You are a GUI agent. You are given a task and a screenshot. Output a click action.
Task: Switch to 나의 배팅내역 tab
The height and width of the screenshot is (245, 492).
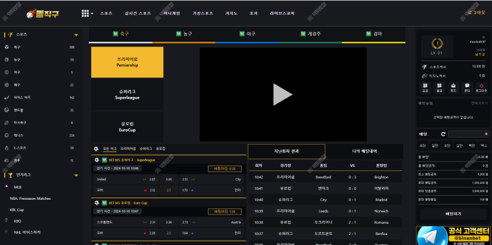365,151
